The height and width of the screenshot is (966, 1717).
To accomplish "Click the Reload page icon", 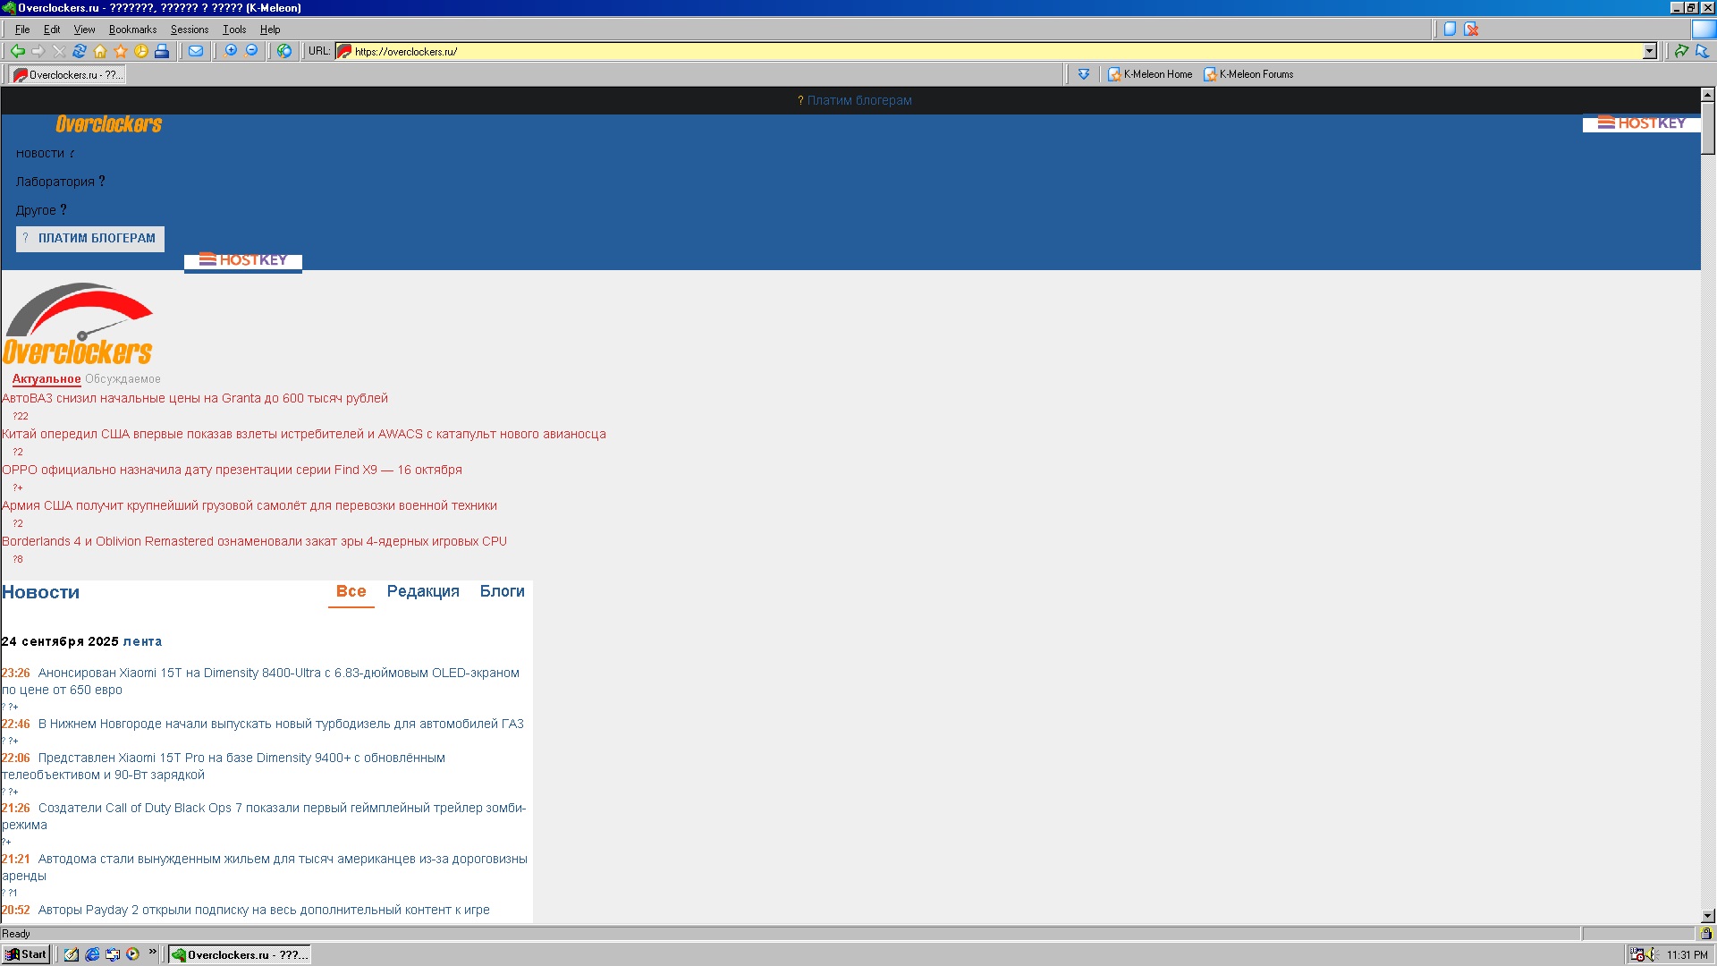I will tap(80, 51).
